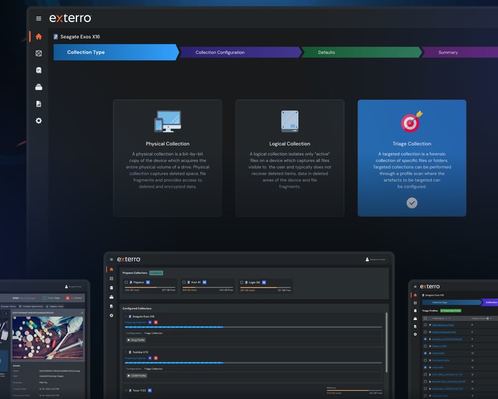Image resolution: width=498 pixels, height=399 pixels.
Task: Click the Collection Type step in the right window
Action: [x=451, y=302]
